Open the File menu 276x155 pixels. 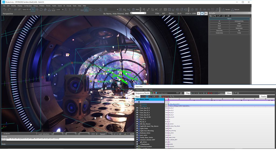(4, 6)
